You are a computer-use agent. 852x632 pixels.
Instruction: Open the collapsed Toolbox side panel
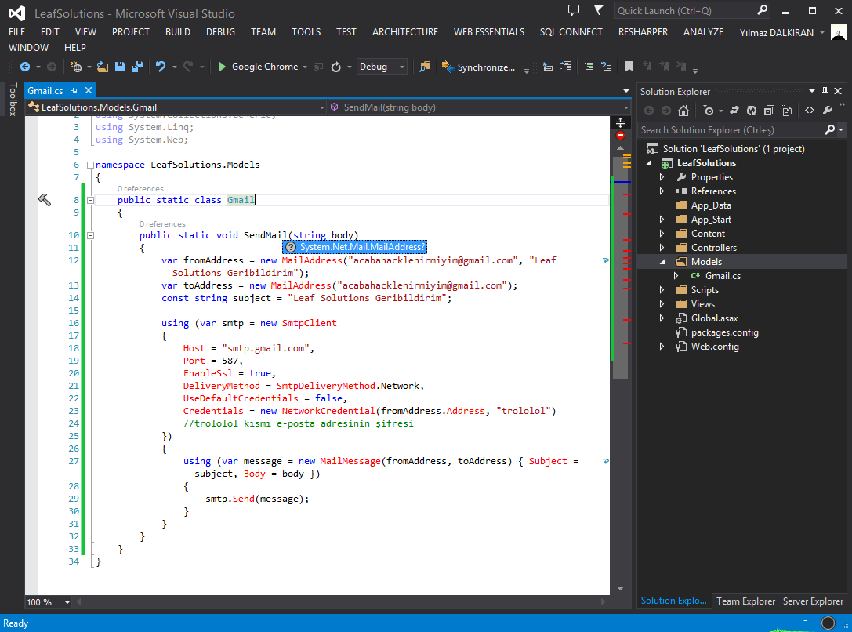click(13, 100)
